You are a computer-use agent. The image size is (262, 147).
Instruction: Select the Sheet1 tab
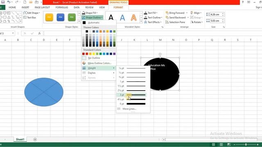(x=20, y=139)
